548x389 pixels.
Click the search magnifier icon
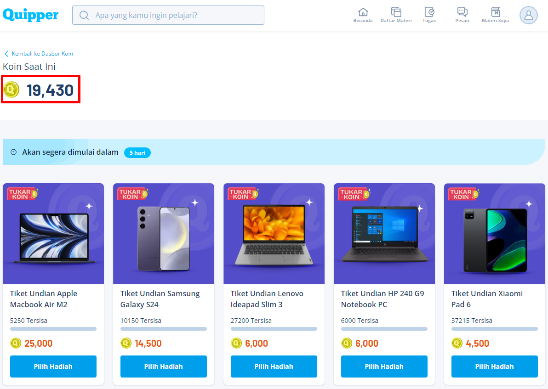tap(84, 15)
